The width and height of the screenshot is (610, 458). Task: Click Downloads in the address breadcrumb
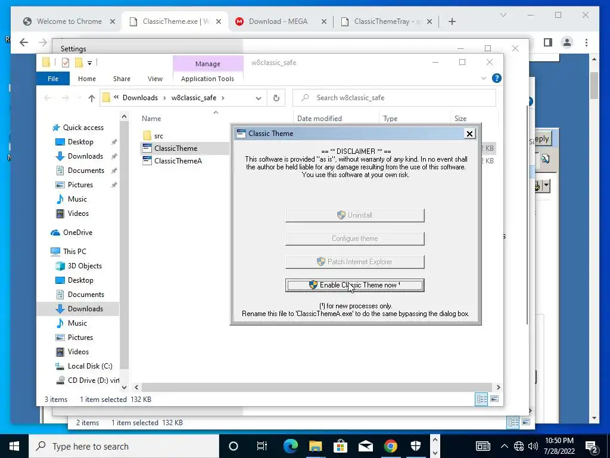140,98
